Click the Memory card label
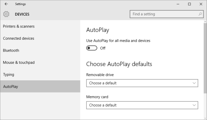This screenshot has height=120, width=207. click(97, 97)
